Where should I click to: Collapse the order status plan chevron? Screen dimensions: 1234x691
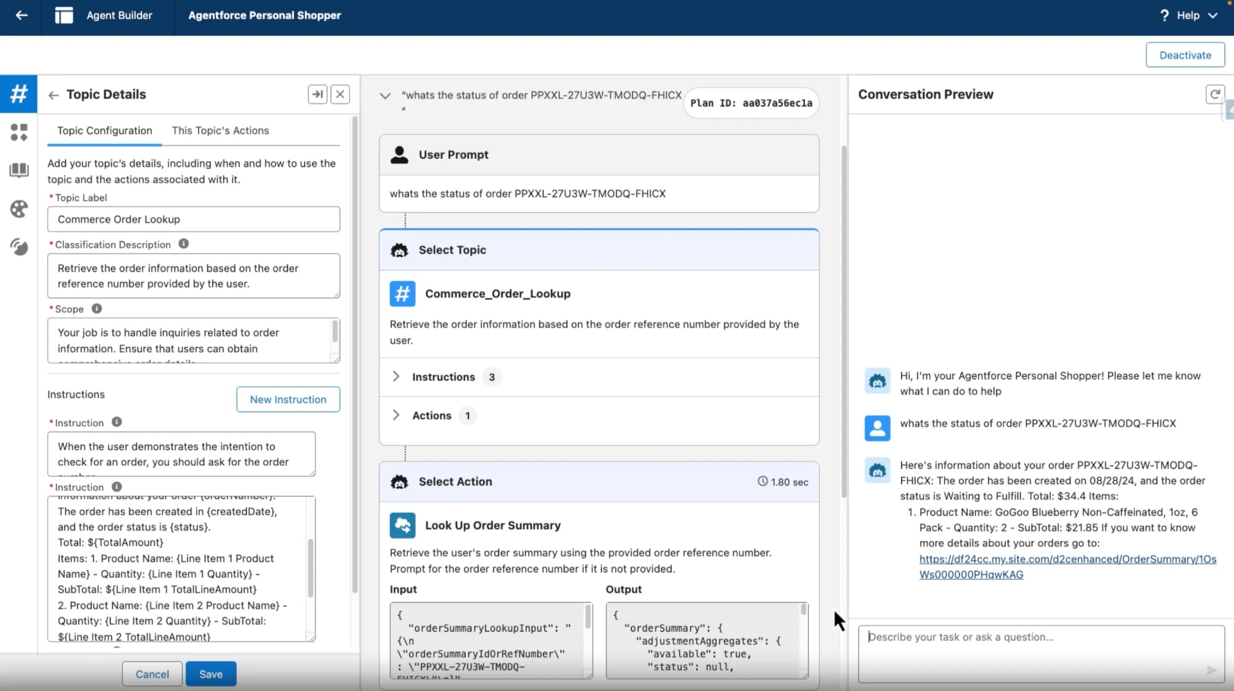pos(385,96)
